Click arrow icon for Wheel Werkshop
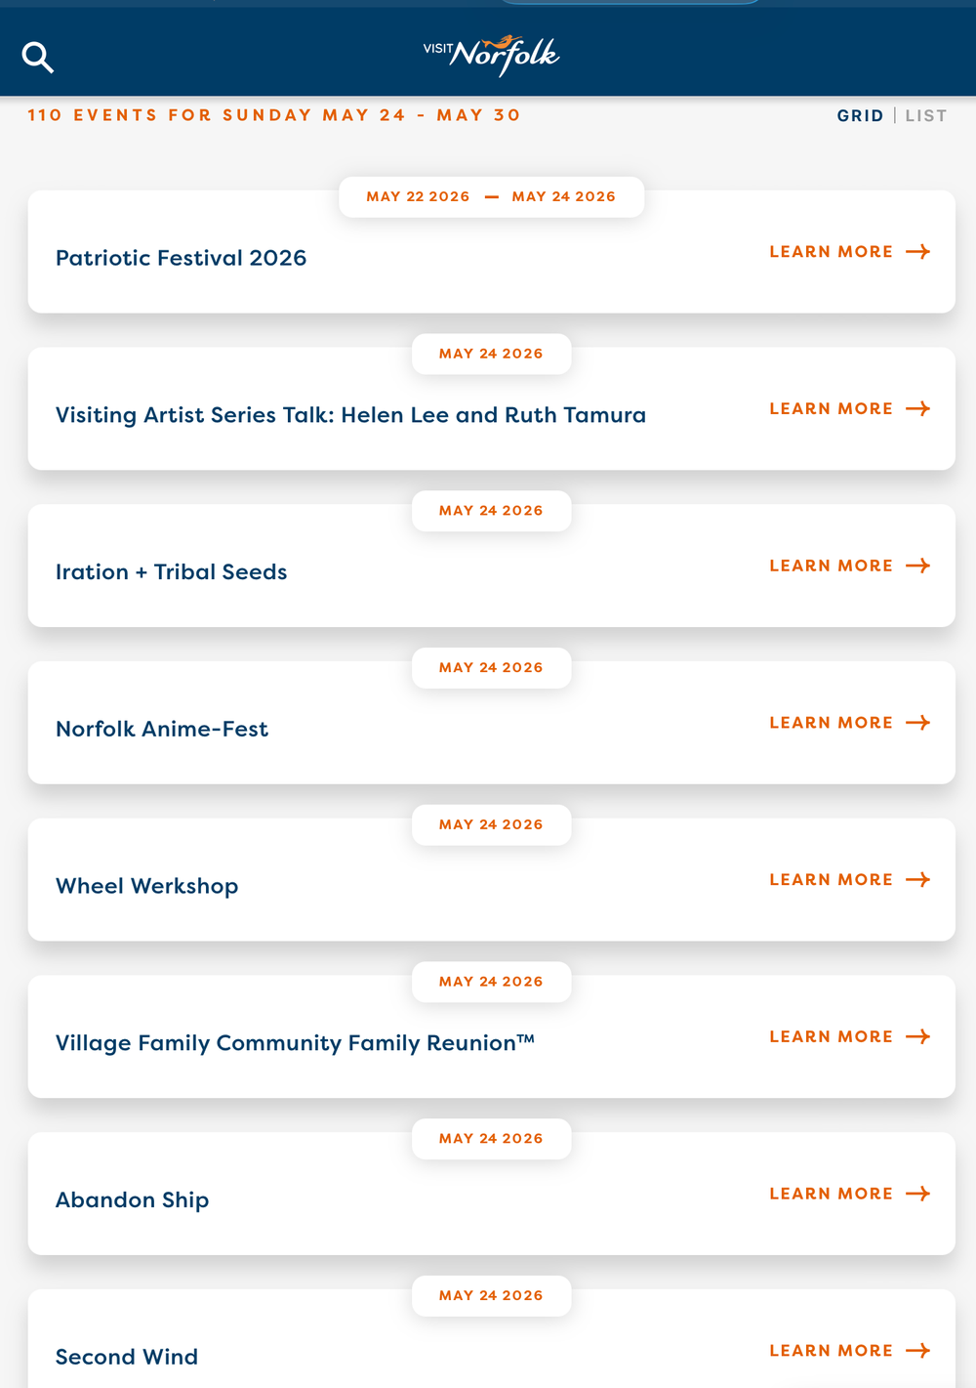Screen dimensions: 976x1388 pos(917,880)
